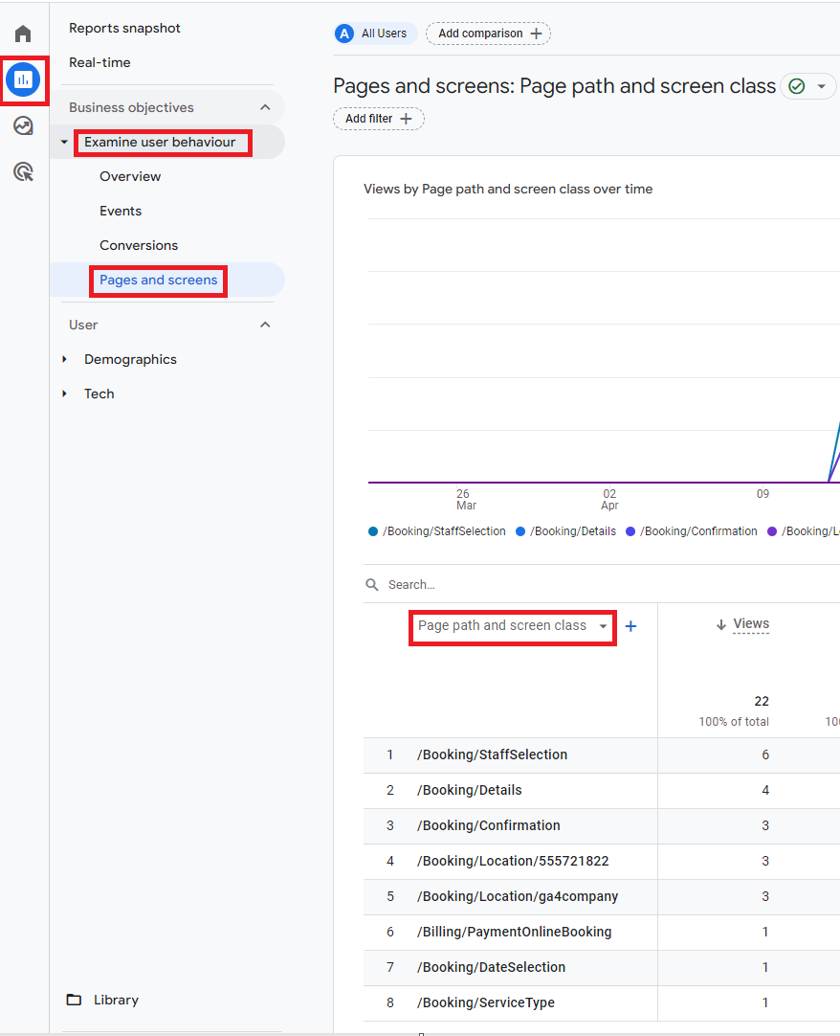Select Pages and screens report
Viewport: 840px width, 1036px height.
pos(159,281)
